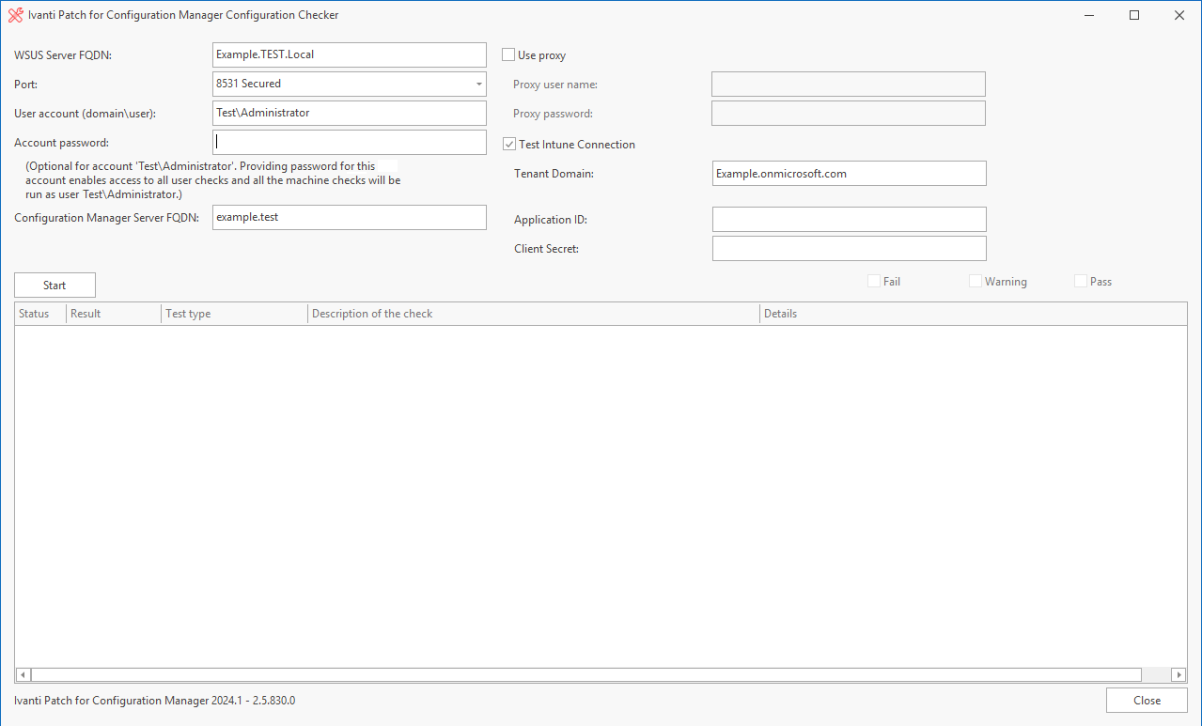1202x726 pixels.
Task: Maximize the Configuration Checker window
Action: point(1134,15)
